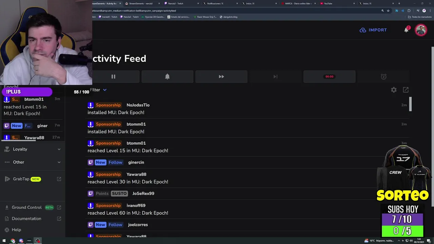Image resolution: width=434 pixels, height=244 pixels.
Task: Click Yawara88 reached Level 30 event
Action: click(247, 178)
